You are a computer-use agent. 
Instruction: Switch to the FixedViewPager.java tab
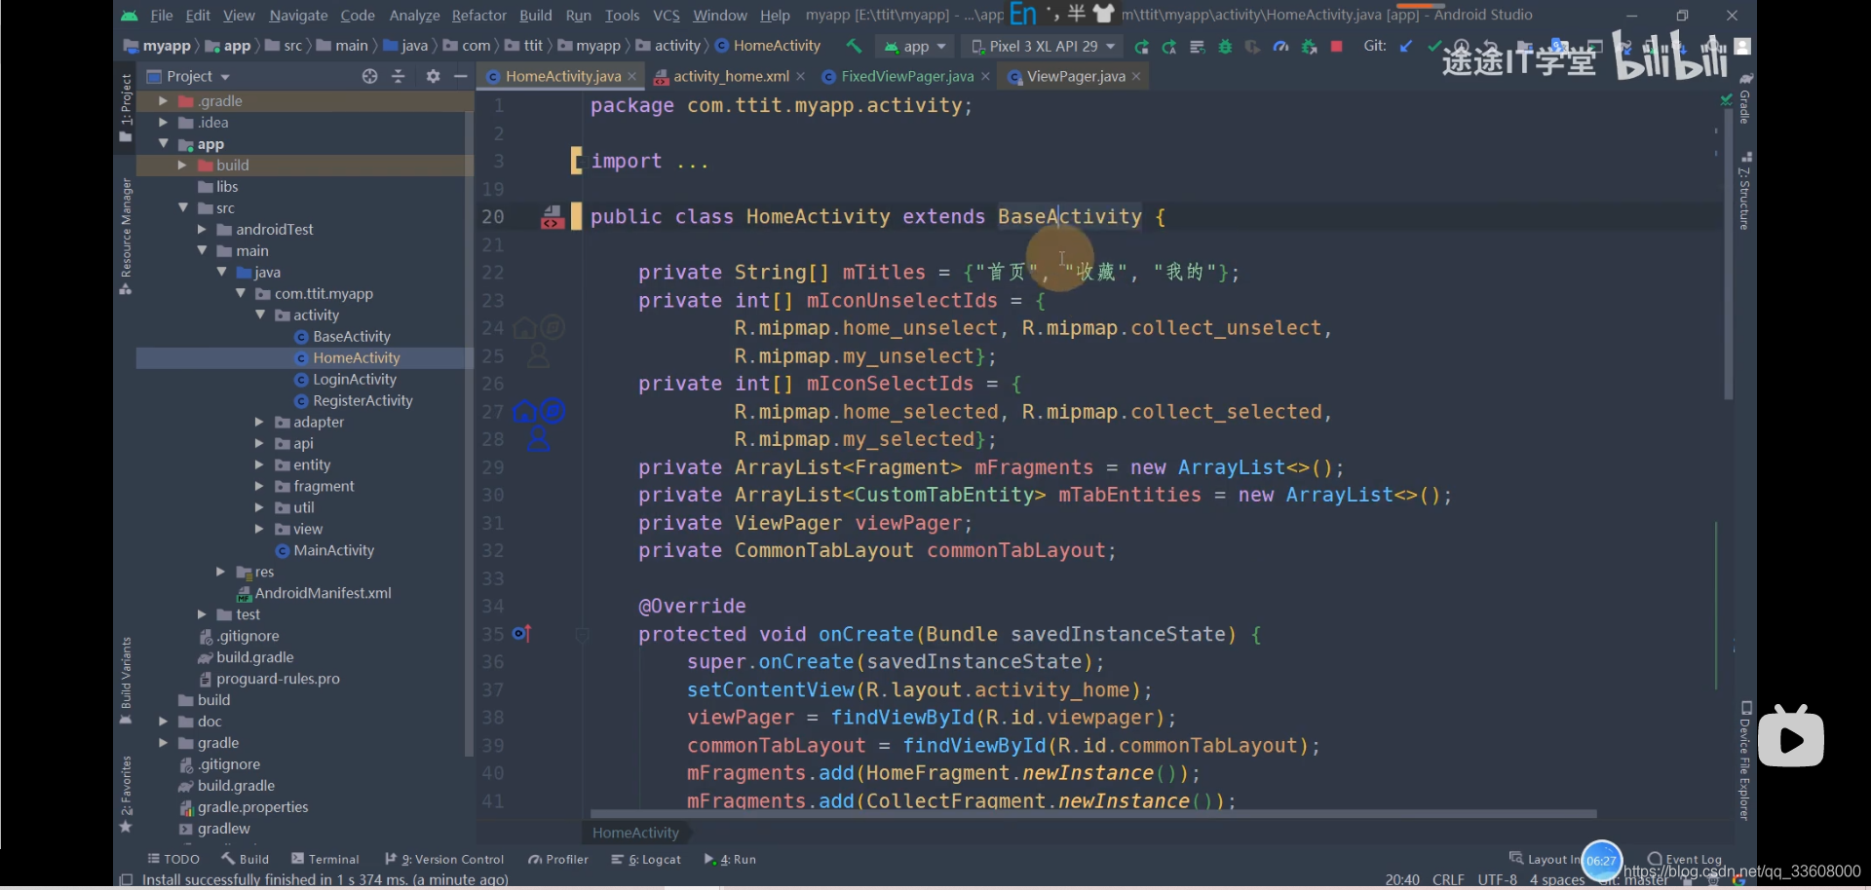tap(906, 76)
